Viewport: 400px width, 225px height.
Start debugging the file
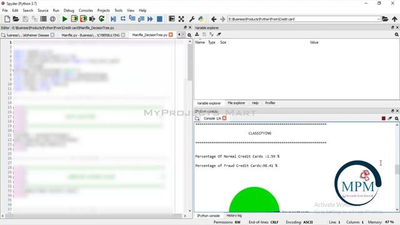113,19
